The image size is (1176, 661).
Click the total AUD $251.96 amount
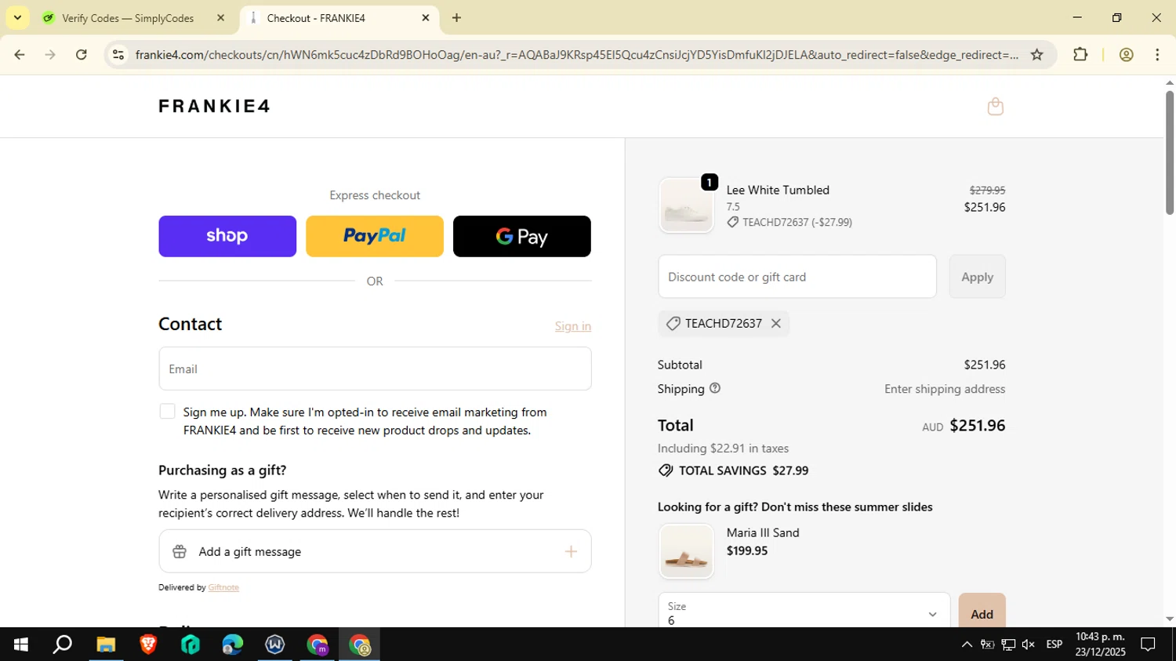964,426
